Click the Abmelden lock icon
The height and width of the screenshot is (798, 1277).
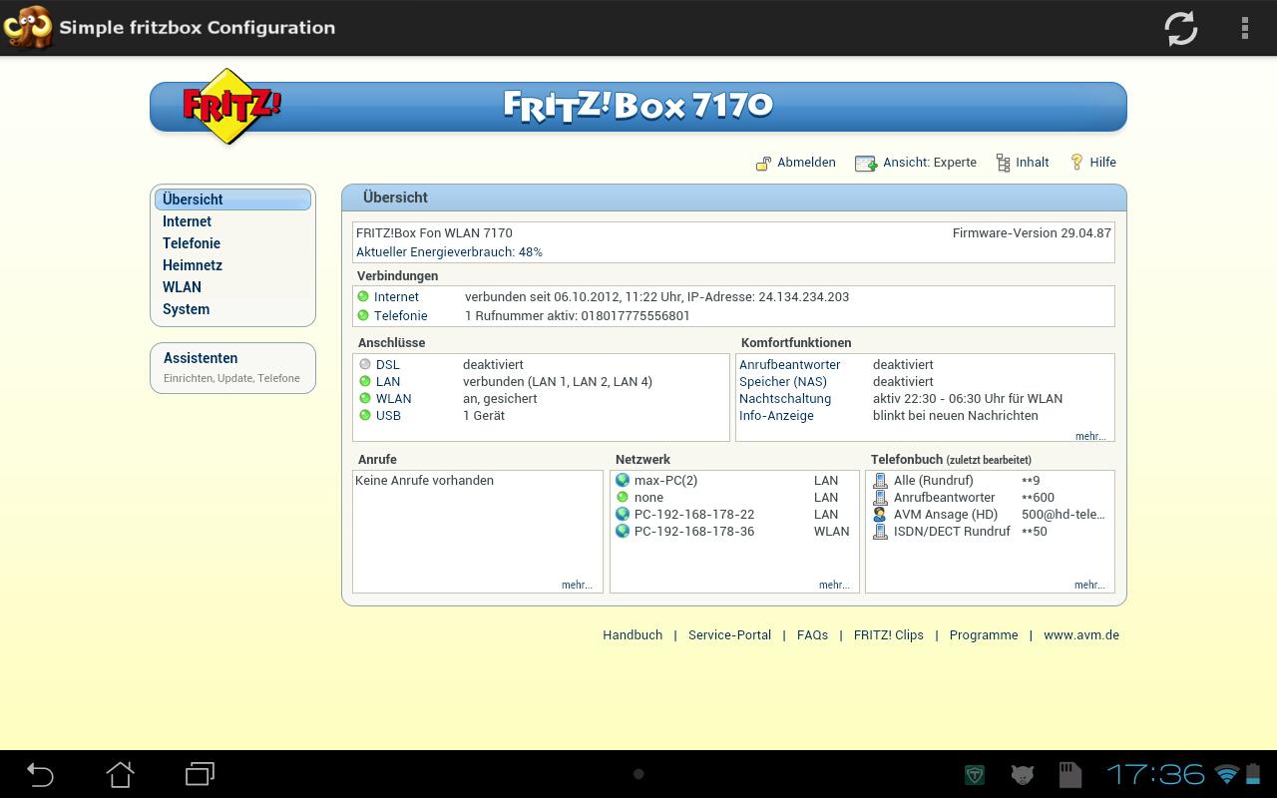coord(764,163)
